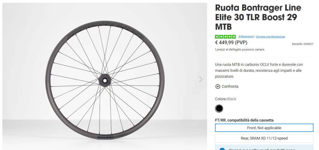Click the blue info icon in banner

coord(222,149)
